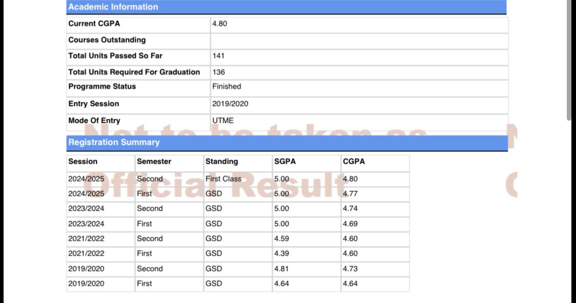Click the Session column header

(83, 161)
